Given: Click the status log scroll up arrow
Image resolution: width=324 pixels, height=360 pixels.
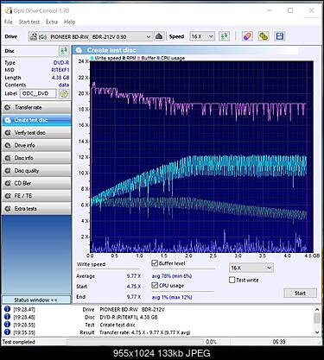Looking at the screenshot, I should (317, 309).
